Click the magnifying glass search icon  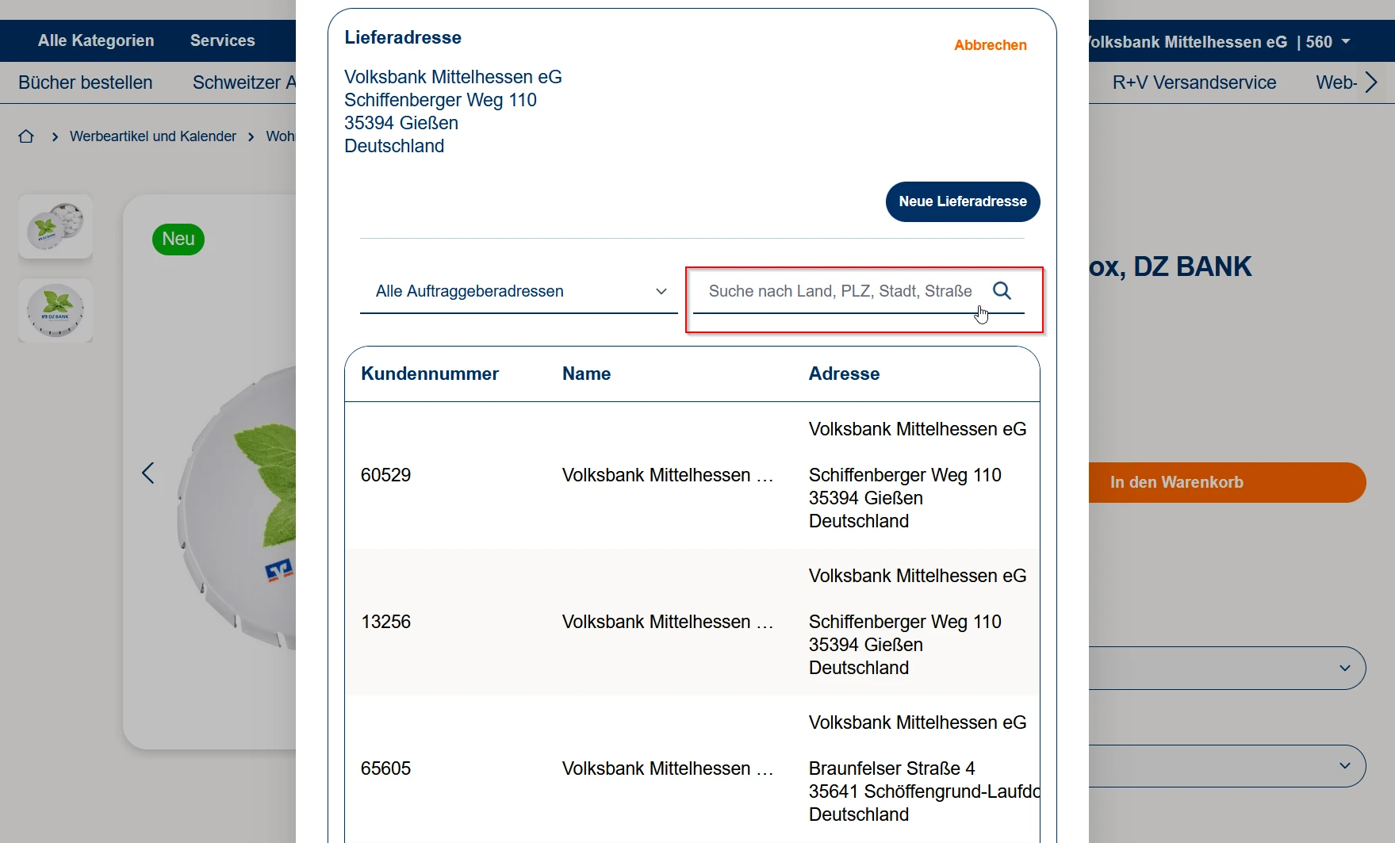[x=1002, y=291]
